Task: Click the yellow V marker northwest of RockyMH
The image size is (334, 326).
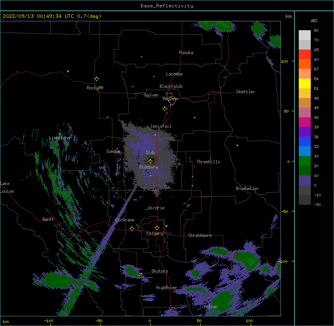Action: [x=68, y=71]
